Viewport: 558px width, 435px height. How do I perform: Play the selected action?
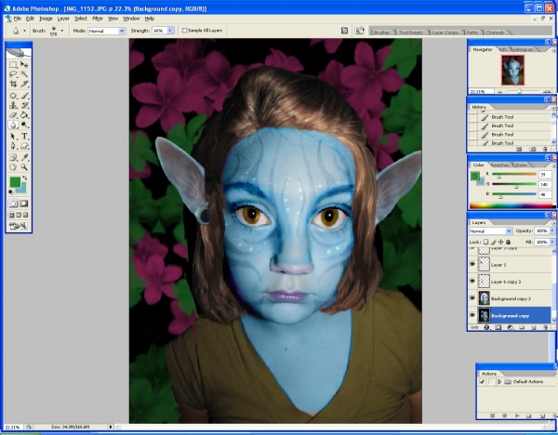point(517,415)
